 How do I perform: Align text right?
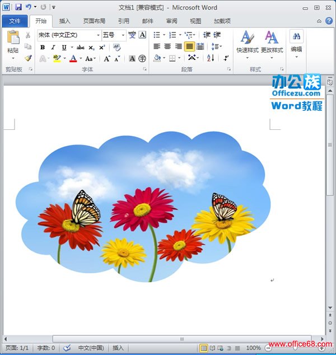pyautogui.click(x=179, y=46)
